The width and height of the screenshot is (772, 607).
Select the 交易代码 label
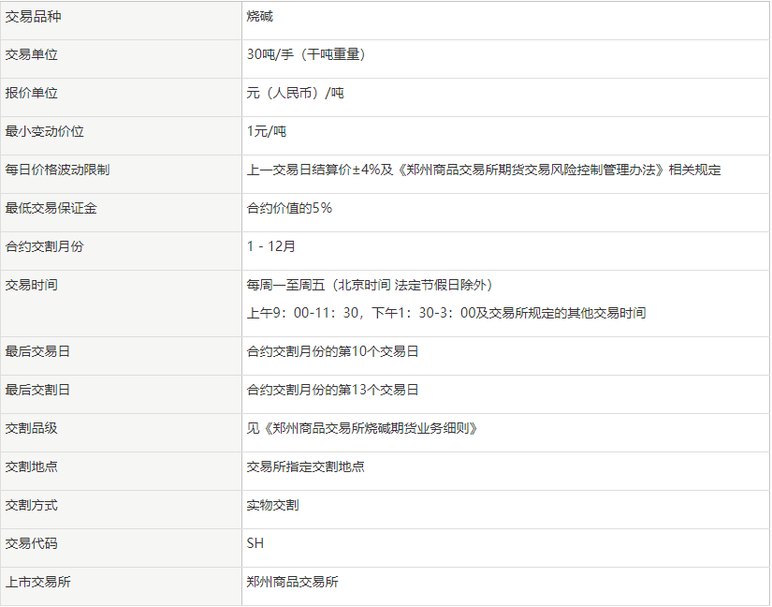pos(32,544)
